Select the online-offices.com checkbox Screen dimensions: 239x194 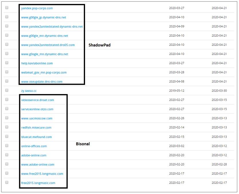(x=7, y=146)
